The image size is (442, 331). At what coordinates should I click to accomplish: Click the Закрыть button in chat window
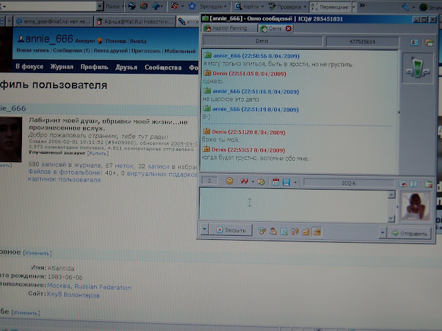click(x=231, y=230)
